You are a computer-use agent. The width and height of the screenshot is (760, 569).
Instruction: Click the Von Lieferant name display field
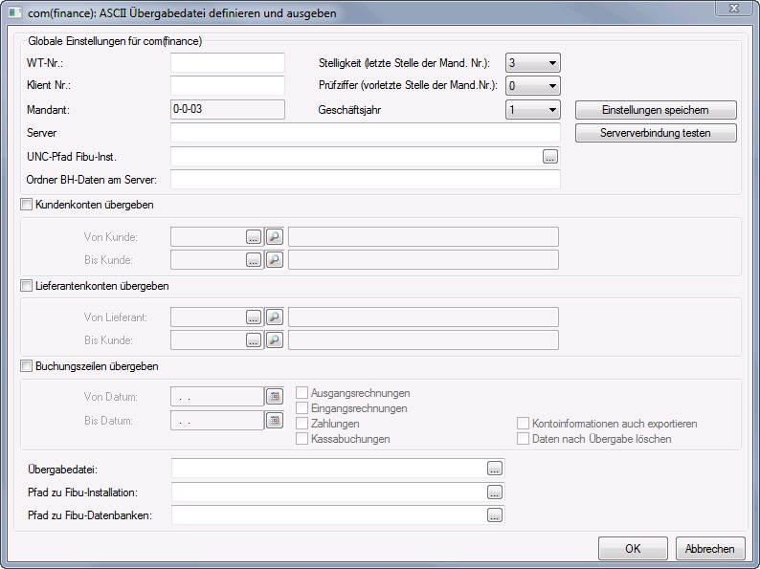click(x=424, y=317)
